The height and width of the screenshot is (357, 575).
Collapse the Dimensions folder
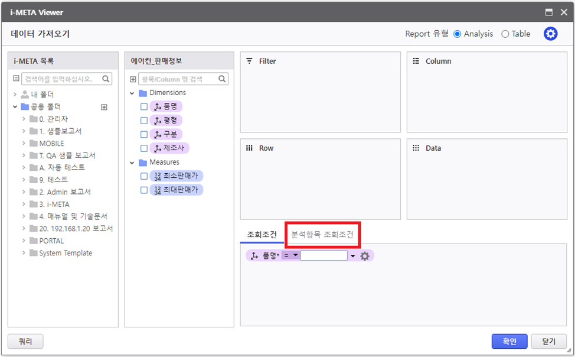pyautogui.click(x=132, y=93)
